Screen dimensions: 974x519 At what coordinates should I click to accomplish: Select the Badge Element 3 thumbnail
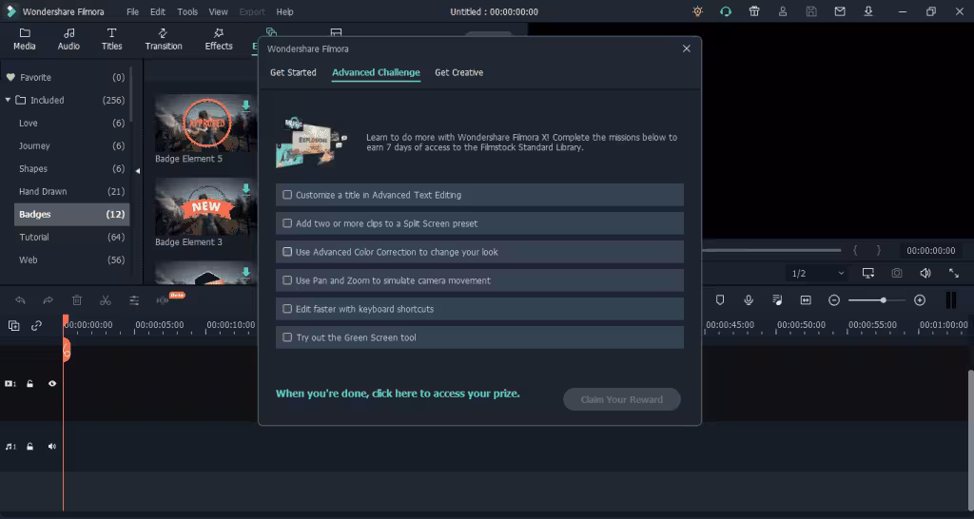tap(205, 206)
